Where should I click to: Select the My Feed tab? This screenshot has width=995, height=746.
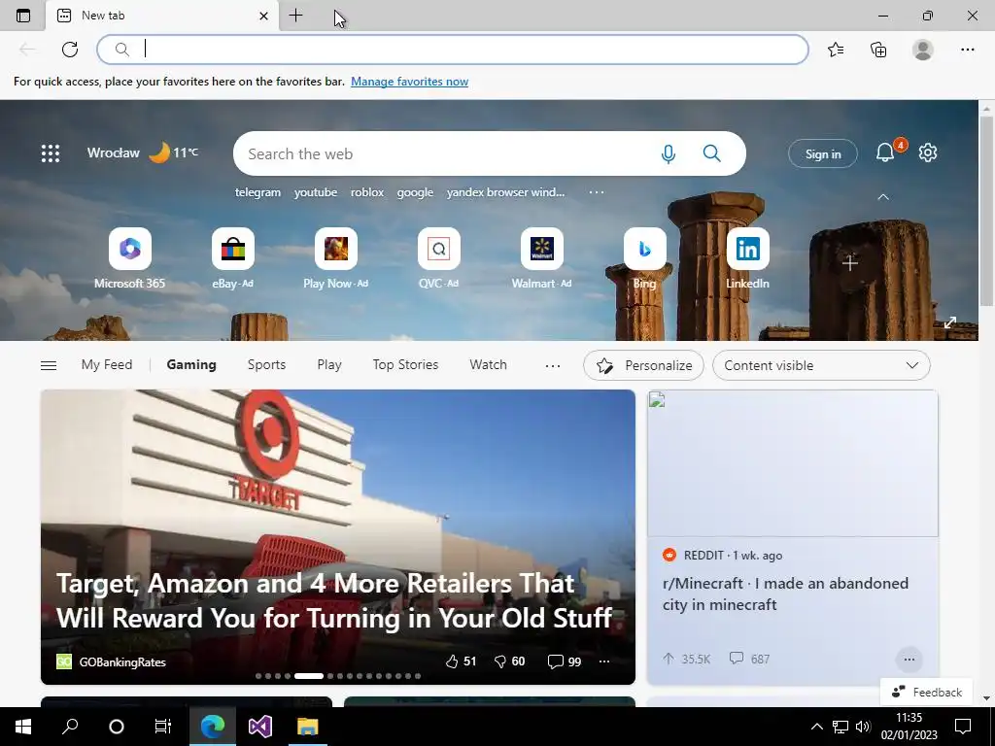107,365
